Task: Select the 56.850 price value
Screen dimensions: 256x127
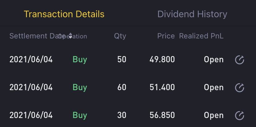Action: [162, 115]
